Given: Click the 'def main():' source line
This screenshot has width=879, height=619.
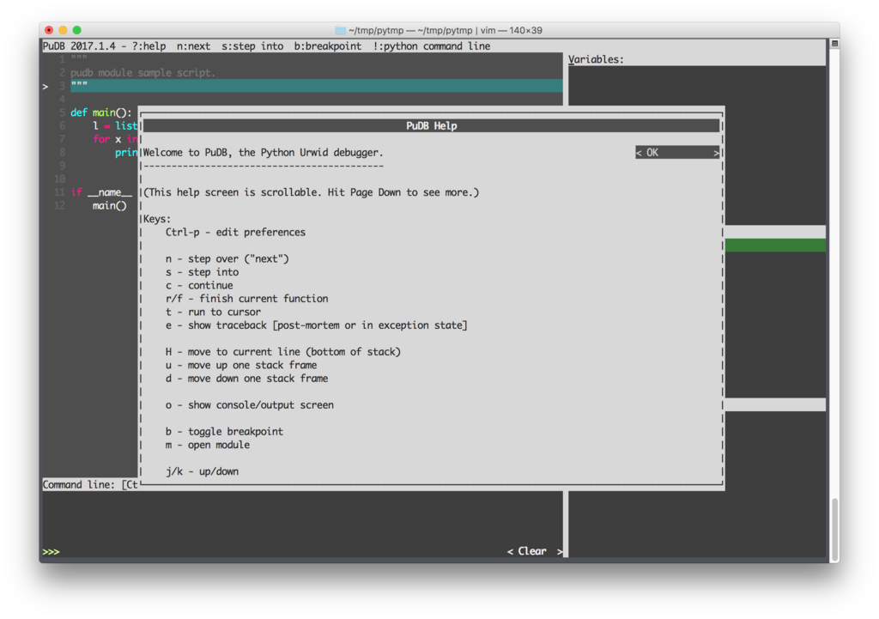Looking at the screenshot, I should coord(101,112).
